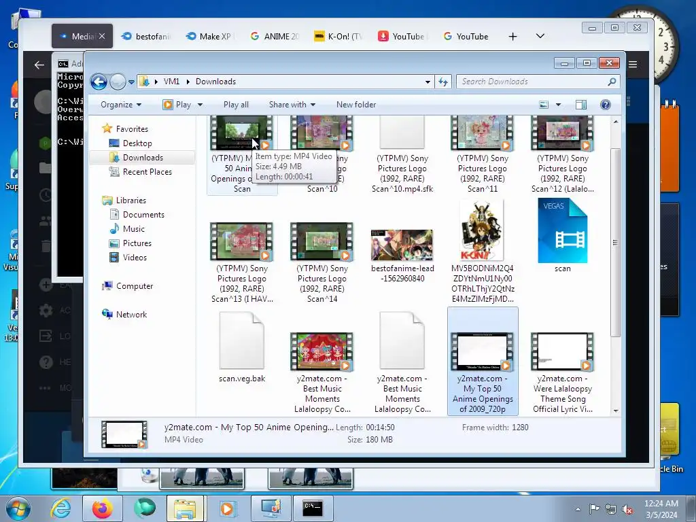696x522 pixels.
Task: Open Firefox from the taskbar
Action: (103, 508)
